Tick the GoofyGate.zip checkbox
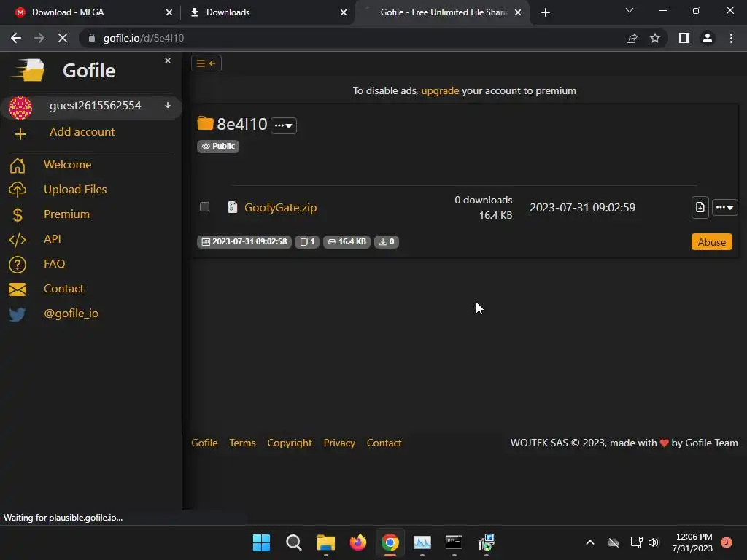The height and width of the screenshot is (560, 747). click(204, 206)
